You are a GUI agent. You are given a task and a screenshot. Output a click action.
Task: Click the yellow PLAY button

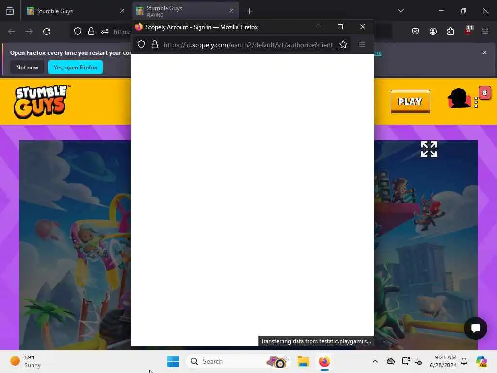coord(410,102)
